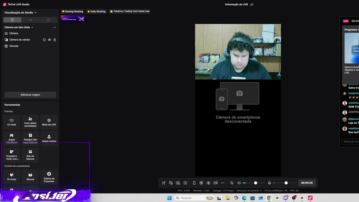Open the Gaming Ranking tab
Screen dimensions: 359x202
pos(72,12)
